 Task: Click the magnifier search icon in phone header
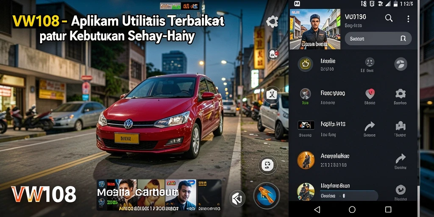389,18
